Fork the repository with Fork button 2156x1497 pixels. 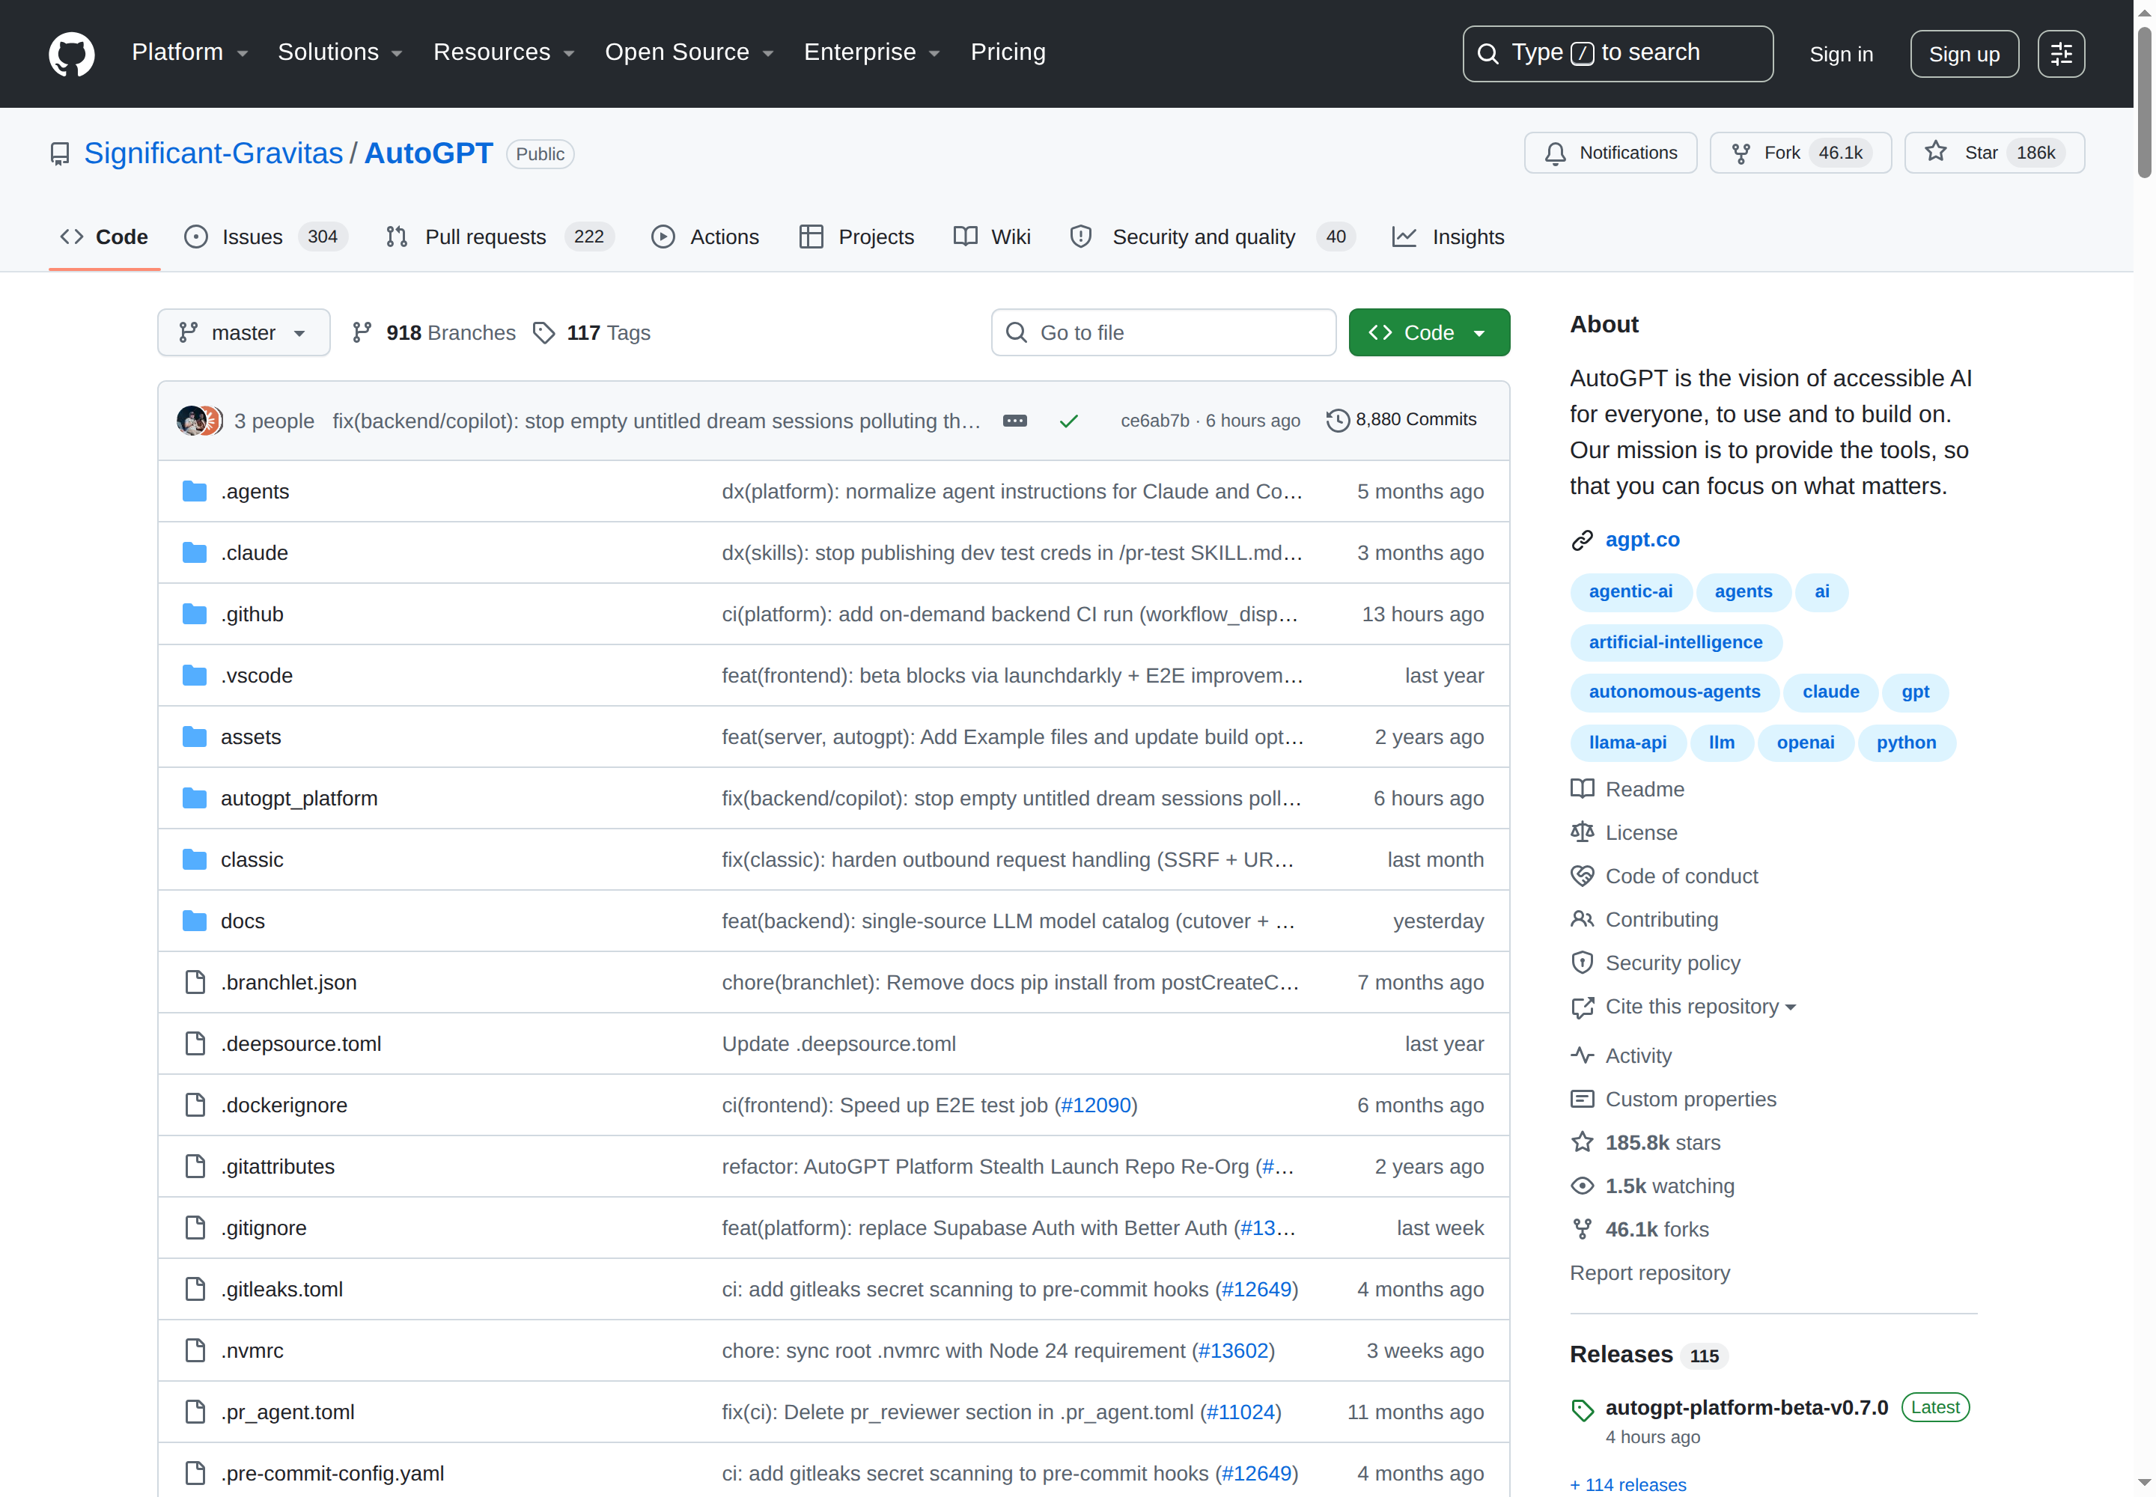click(1800, 153)
